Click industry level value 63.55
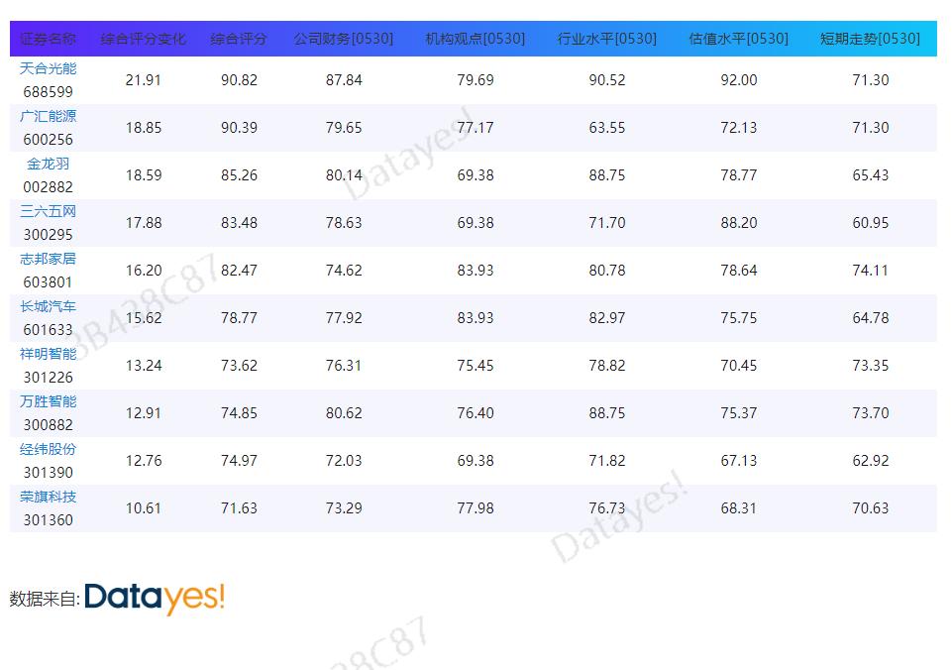Viewport: 952px width, 670px height. point(607,128)
